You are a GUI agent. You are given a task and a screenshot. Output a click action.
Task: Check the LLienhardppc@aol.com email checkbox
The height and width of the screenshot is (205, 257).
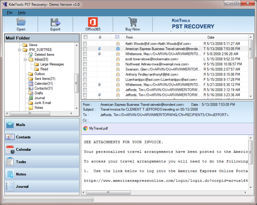coord(85,79)
